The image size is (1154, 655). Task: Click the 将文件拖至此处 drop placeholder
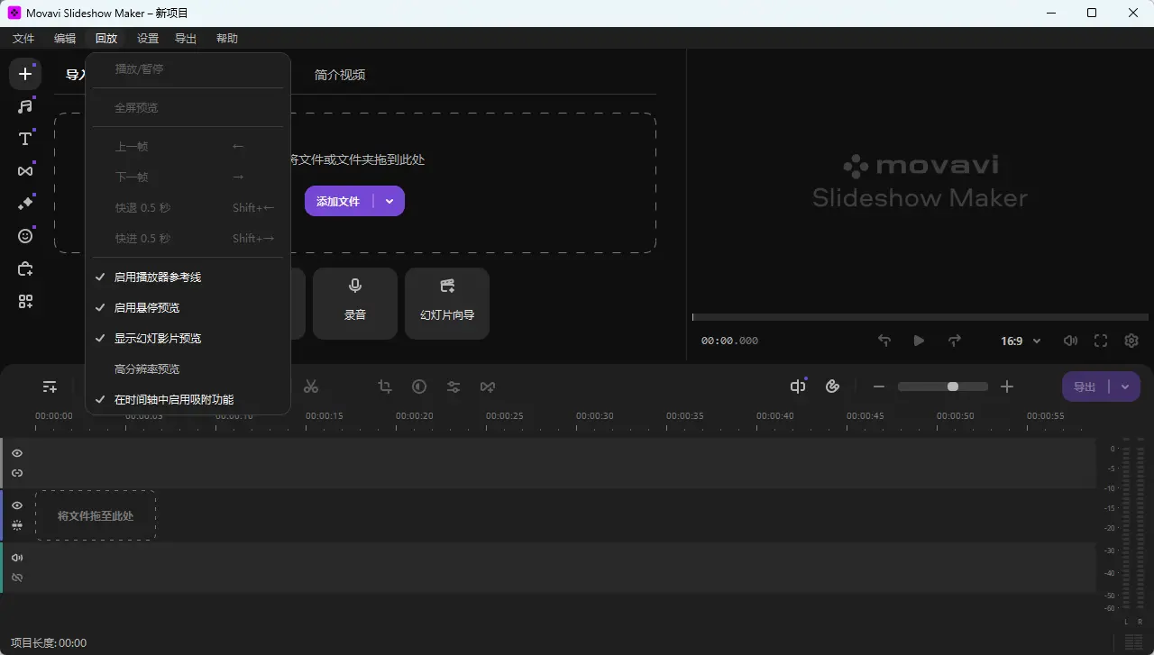96,516
